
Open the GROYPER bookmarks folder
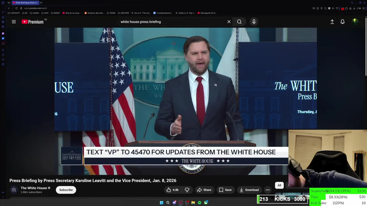pyautogui.click(x=123, y=13)
